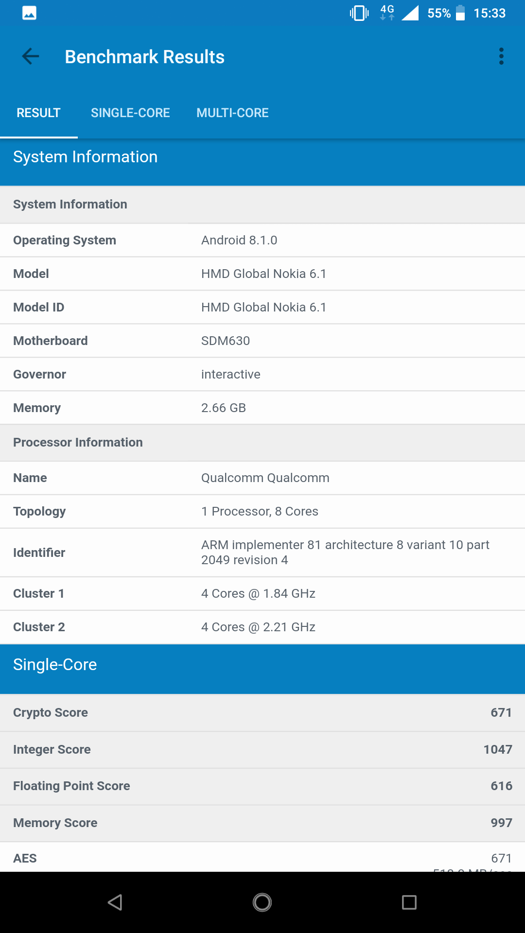Select the Memory Score row
This screenshot has height=933, width=525.
pyautogui.click(x=262, y=823)
